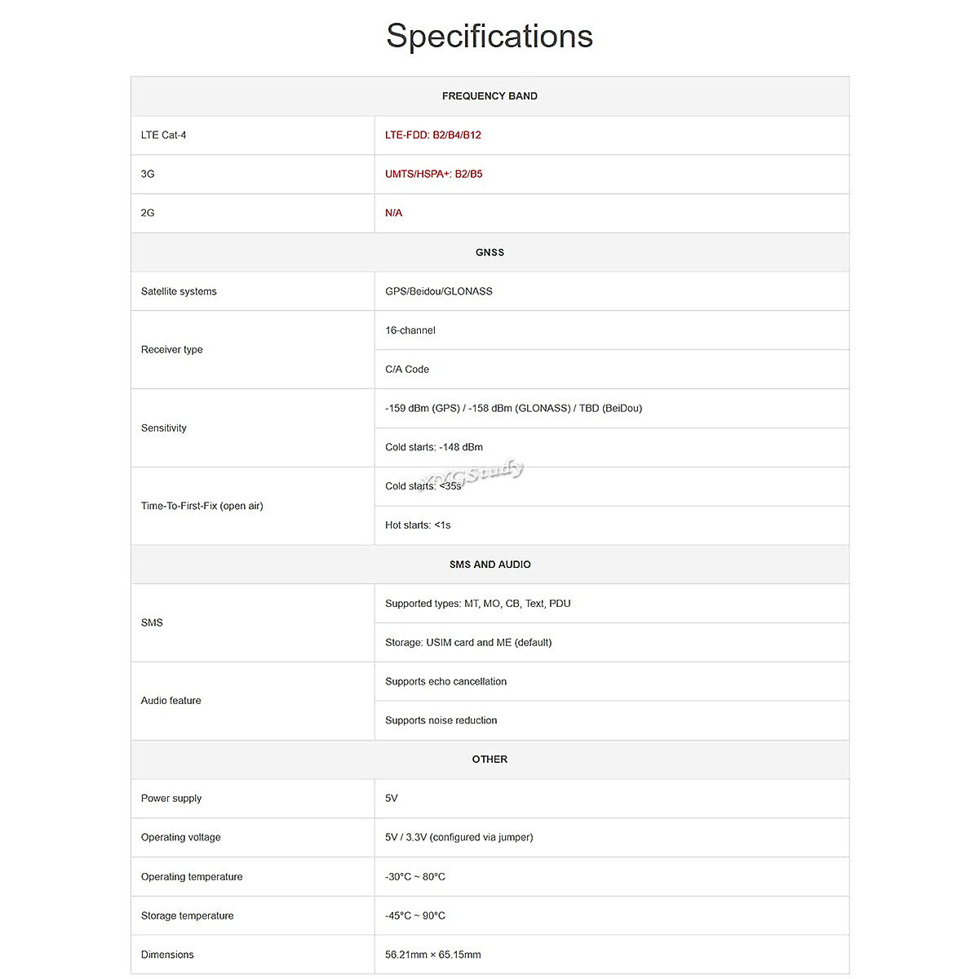The width and height of the screenshot is (979, 979).
Task: Click the Supported types: MT, MO, CB cell
Action: pyautogui.click(x=478, y=604)
